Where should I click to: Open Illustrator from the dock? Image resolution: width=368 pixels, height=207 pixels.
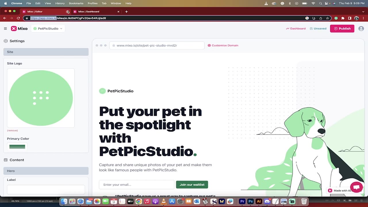click(x=259, y=202)
